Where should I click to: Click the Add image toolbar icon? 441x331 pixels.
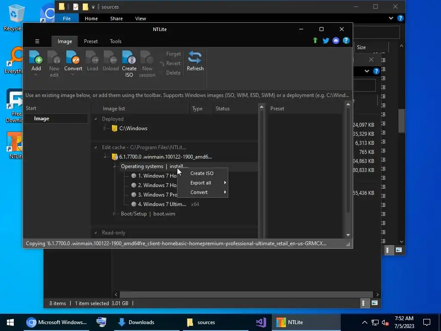coord(36,57)
